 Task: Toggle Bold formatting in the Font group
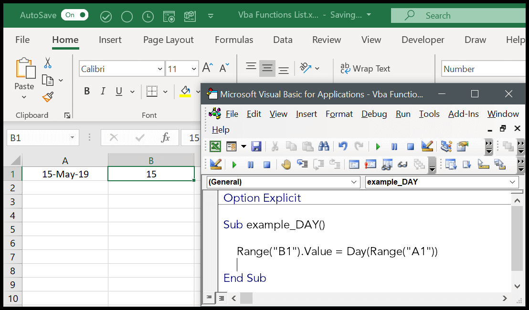point(87,91)
